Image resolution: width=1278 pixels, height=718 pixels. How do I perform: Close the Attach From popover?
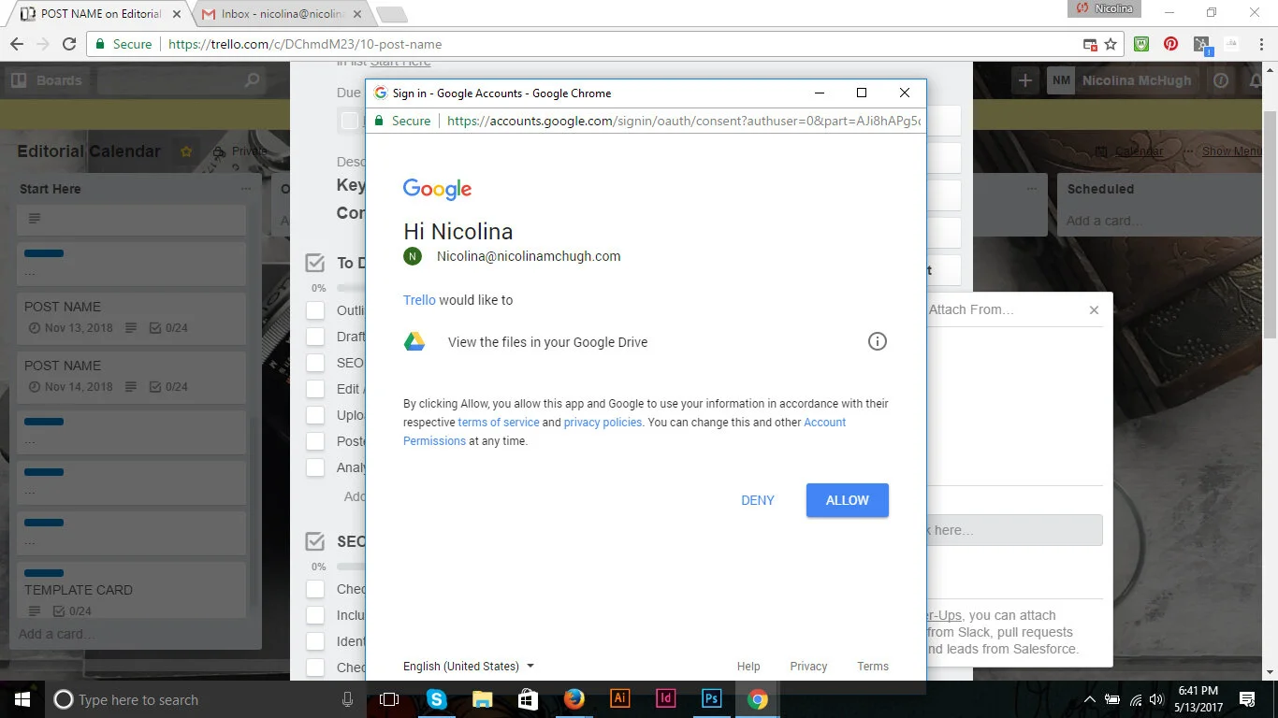(1094, 309)
